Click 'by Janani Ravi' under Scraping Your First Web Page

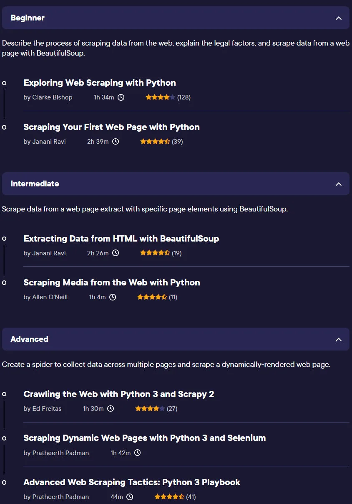[x=45, y=142]
